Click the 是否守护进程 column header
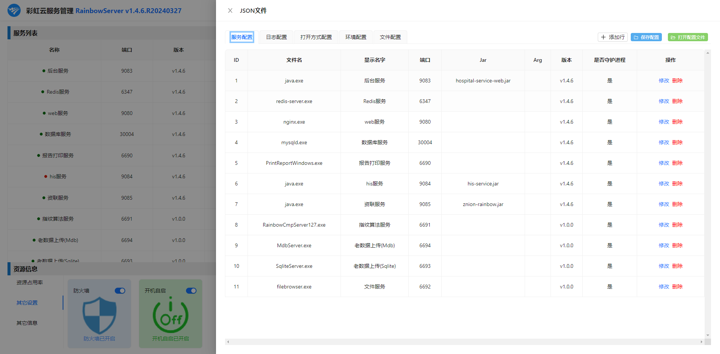Image resolution: width=720 pixels, height=354 pixels. (610, 60)
